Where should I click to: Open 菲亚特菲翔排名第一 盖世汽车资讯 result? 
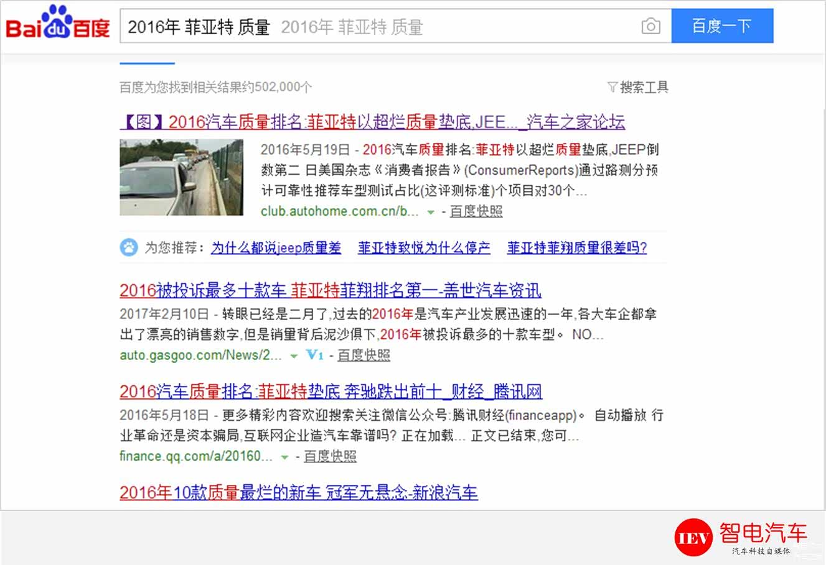[330, 290]
